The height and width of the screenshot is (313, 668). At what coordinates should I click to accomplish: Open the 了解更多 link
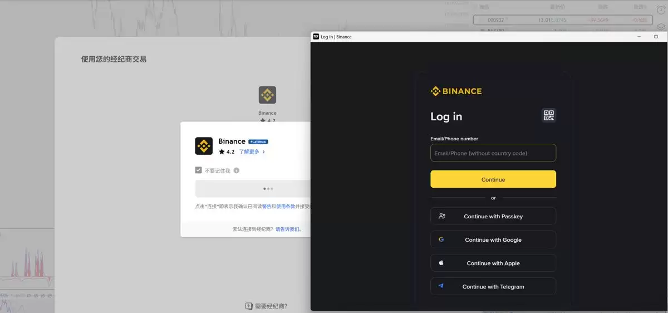[252, 151]
